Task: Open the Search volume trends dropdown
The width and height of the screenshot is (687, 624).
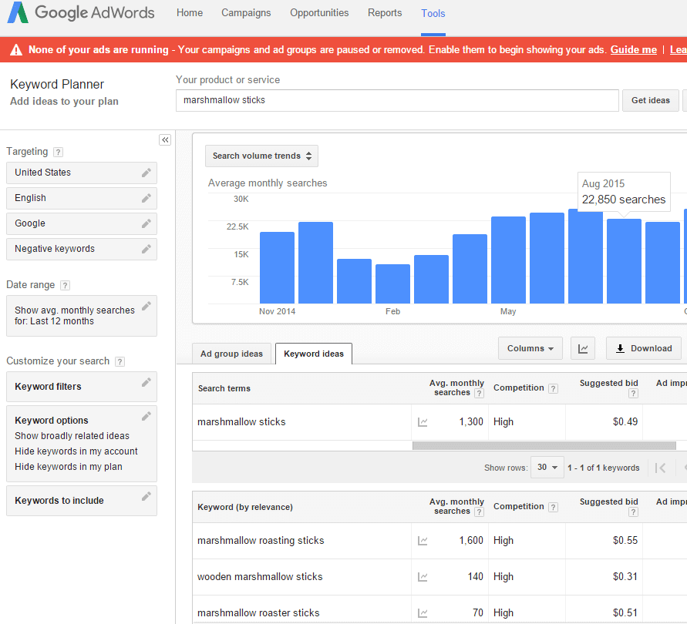Action: [261, 156]
